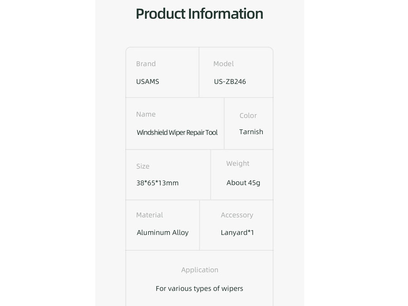The width and height of the screenshot is (408, 306).
Task: Click the USAMS brand value
Action: (x=147, y=82)
